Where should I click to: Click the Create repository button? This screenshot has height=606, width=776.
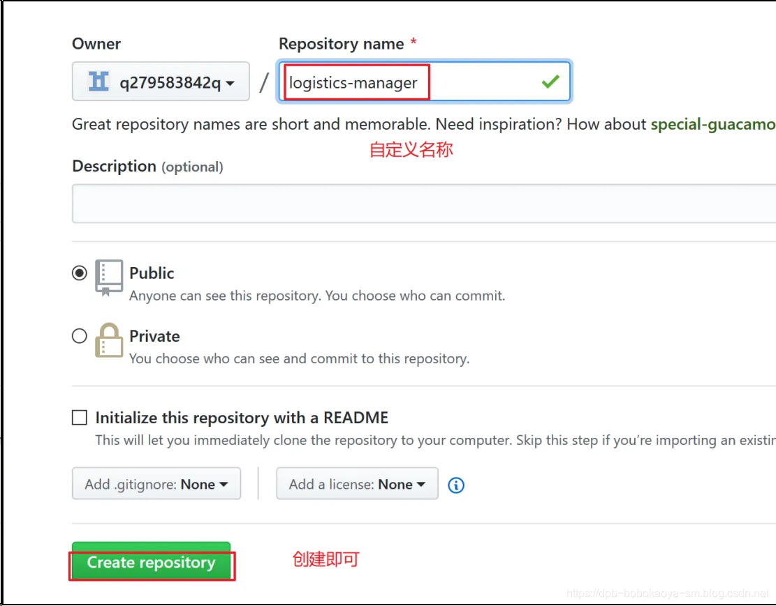coord(151,561)
